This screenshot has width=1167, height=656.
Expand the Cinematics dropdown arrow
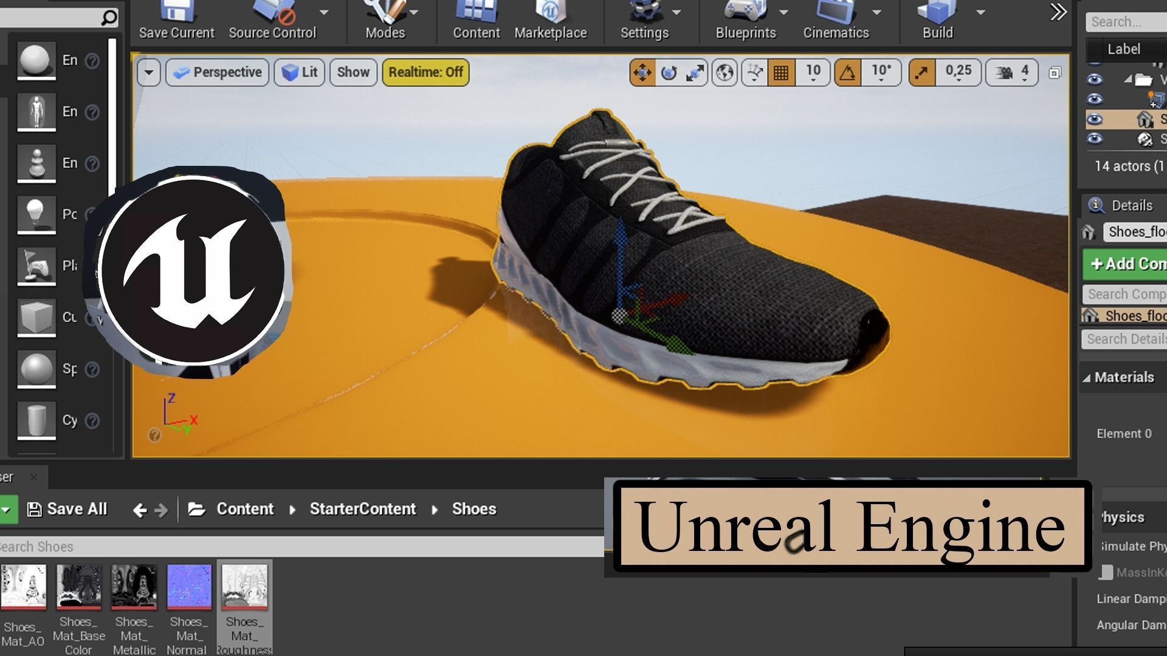point(876,12)
